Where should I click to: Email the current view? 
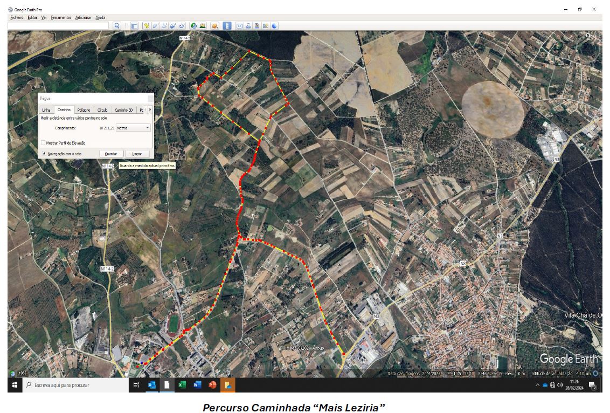[x=240, y=25]
